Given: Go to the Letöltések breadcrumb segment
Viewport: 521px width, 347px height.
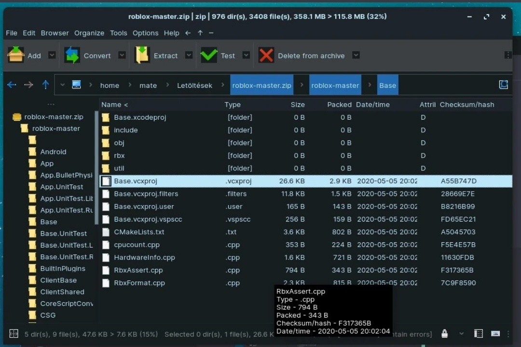Looking at the screenshot, I should pyautogui.click(x=195, y=85).
